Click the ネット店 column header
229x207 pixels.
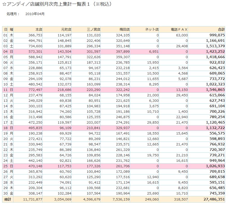coord(152,29)
